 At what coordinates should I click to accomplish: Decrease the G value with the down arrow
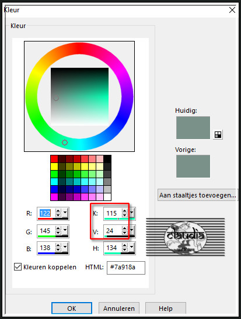click(58, 233)
